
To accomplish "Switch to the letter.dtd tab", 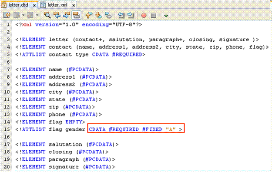I will (18, 5).
